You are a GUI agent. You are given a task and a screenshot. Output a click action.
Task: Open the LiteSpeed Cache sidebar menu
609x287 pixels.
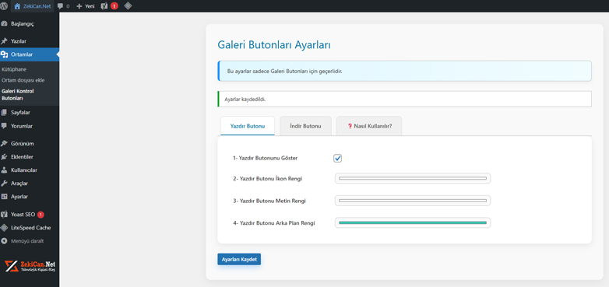30,228
